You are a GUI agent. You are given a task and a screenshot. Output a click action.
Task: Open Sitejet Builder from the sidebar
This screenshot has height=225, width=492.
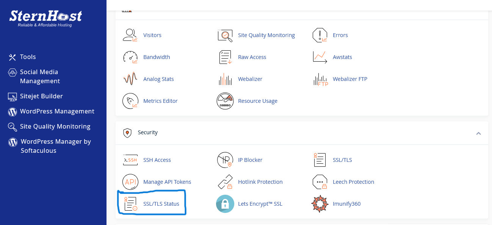41,96
